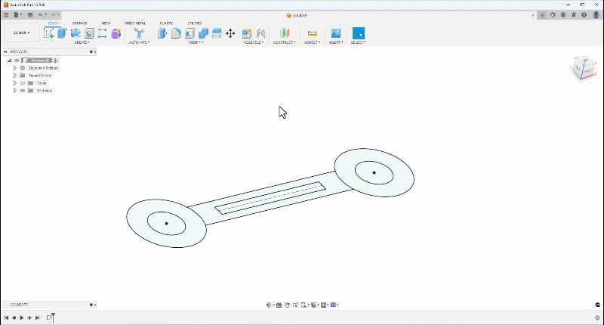Activate the Move/Copy tool
The height and width of the screenshot is (325, 604).
pos(230,33)
